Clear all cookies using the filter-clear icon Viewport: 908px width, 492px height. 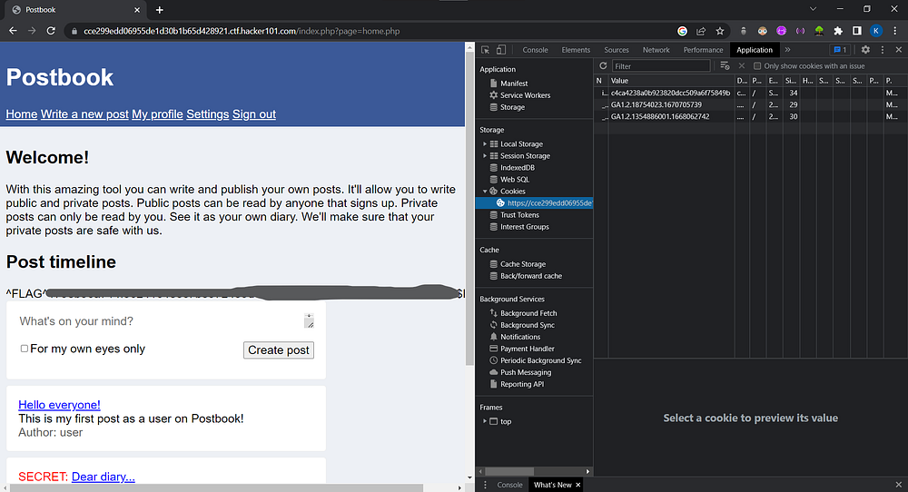click(725, 66)
